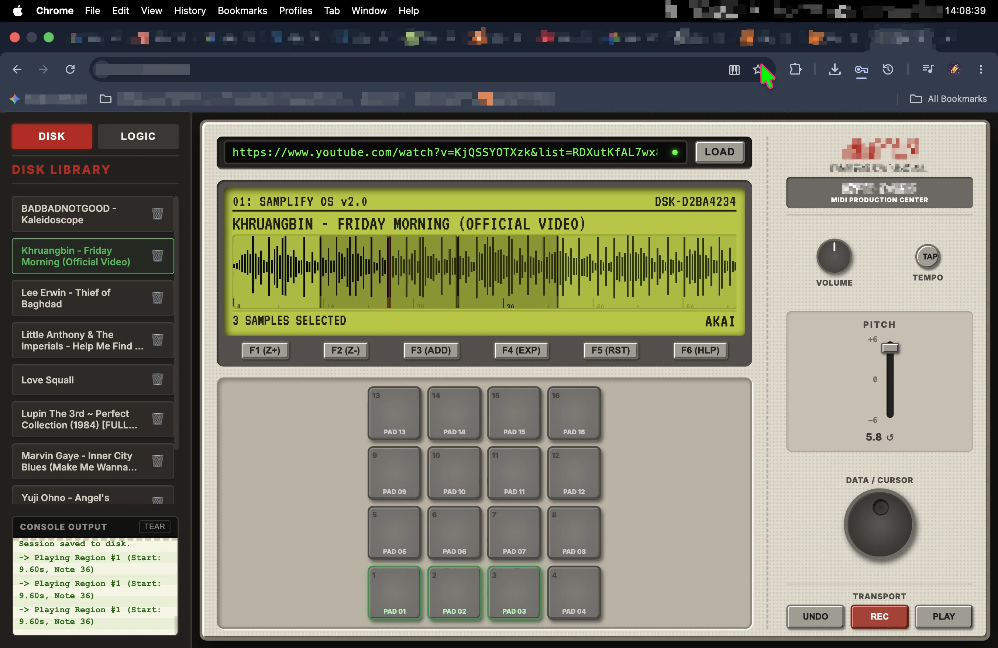Screen dimensions: 998x648
Task: Open the History menu
Action: 190,10
